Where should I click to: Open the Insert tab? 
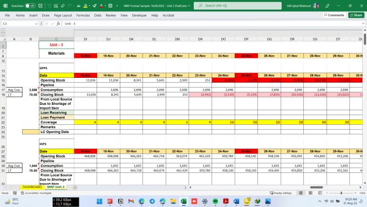33,15
